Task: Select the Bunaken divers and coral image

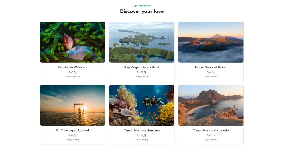Action: (142, 105)
